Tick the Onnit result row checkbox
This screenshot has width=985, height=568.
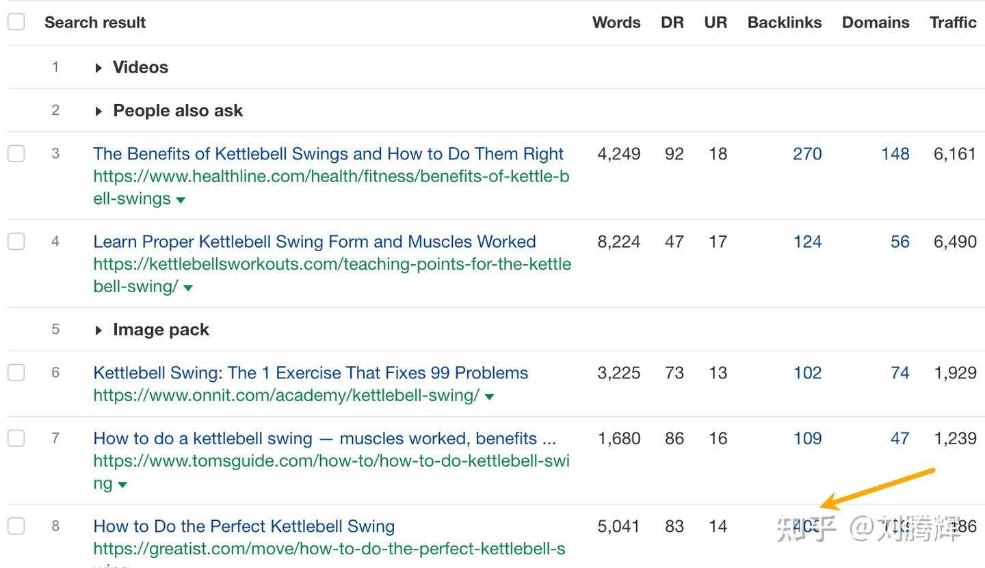click(x=16, y=372)
